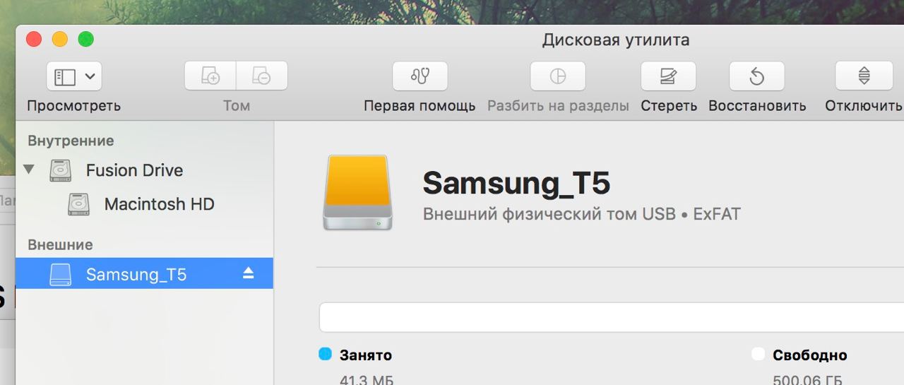Run Первая помощь on the disk

[420, 76]
